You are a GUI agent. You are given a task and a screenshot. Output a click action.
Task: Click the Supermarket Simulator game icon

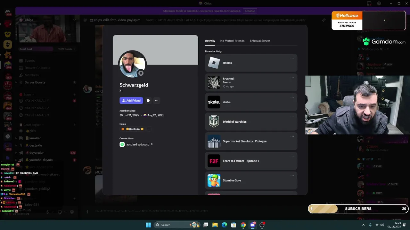click(x=214, y=141)
